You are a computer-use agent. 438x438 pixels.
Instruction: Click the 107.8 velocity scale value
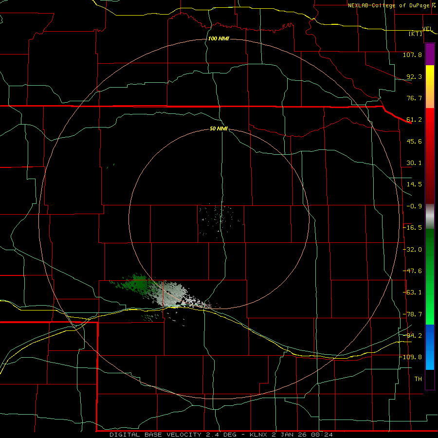coord(412,55)
